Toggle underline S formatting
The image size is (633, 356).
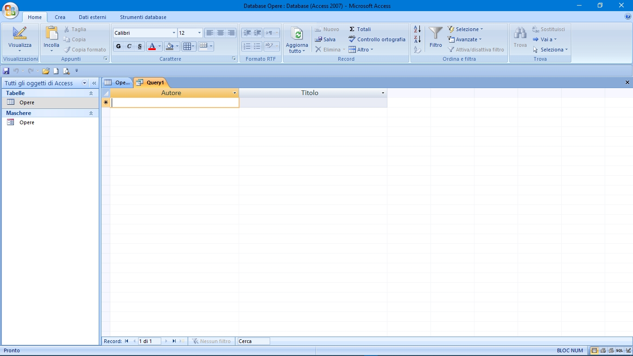pos(140,46)
